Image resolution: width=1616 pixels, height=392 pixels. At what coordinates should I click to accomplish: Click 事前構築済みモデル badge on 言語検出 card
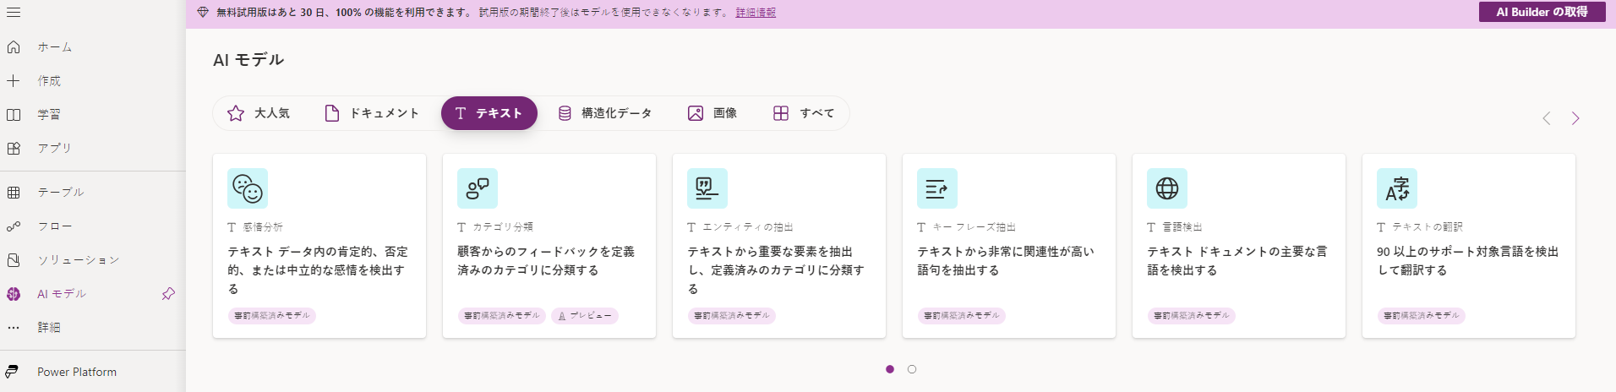(1191, 316)
